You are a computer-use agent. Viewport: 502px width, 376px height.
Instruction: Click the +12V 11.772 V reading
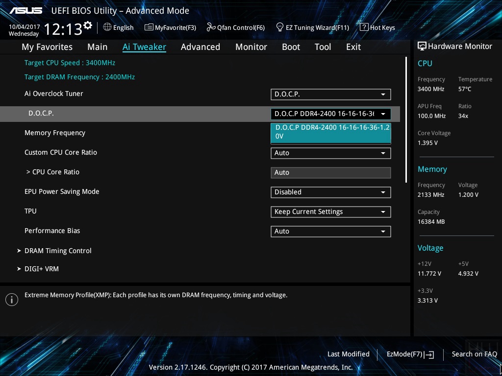tap(429, 273)
